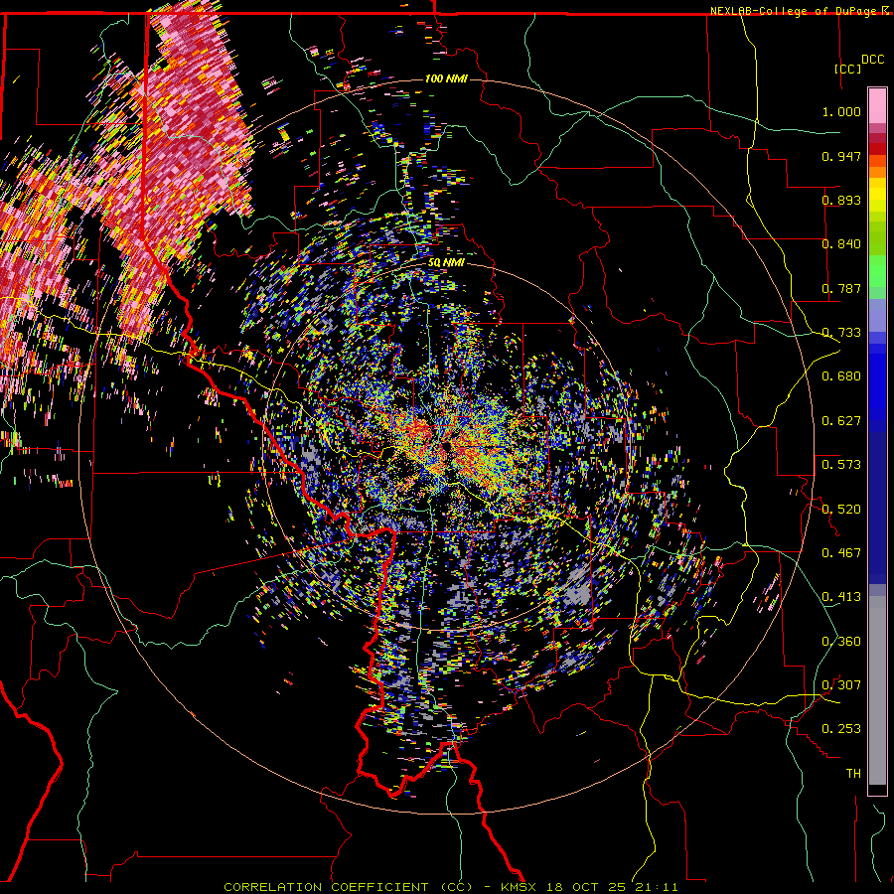The image size is (894, 894).
Task: Click the 100 NMI range ring label
Action: 446,78
